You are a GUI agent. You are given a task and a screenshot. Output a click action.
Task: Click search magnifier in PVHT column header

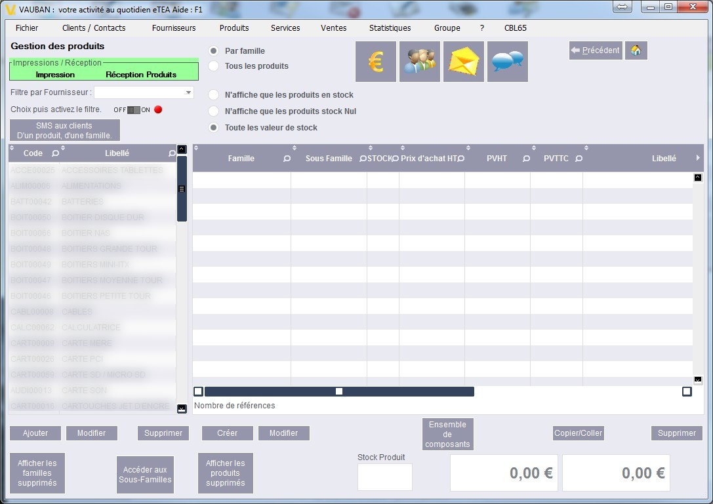tap(526, 159)
